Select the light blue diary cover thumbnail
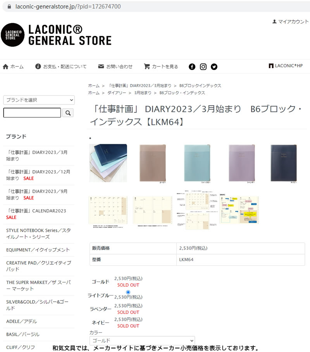 click(197, 163)
